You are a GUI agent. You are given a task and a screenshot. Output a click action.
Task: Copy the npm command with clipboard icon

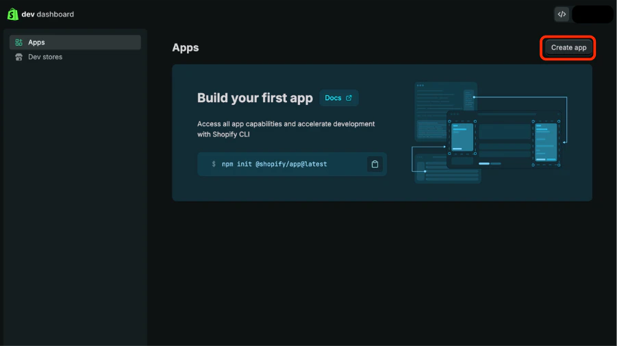tap(375, 164)
